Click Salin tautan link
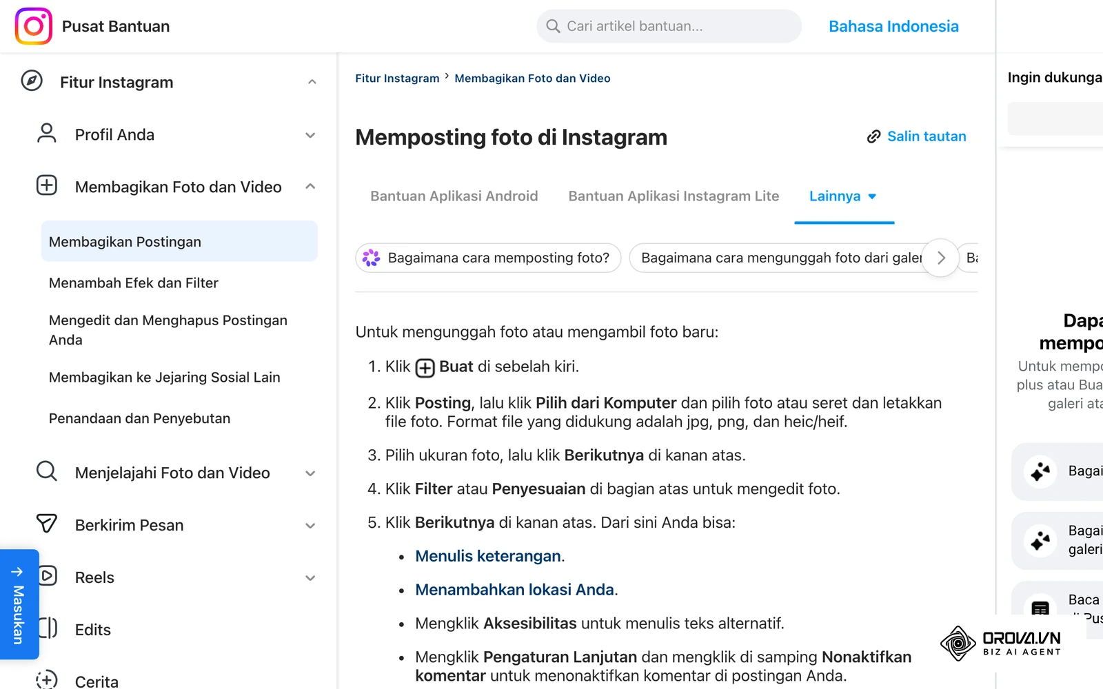The width and height of the screenshot is (1103, 689). [927, 136]
